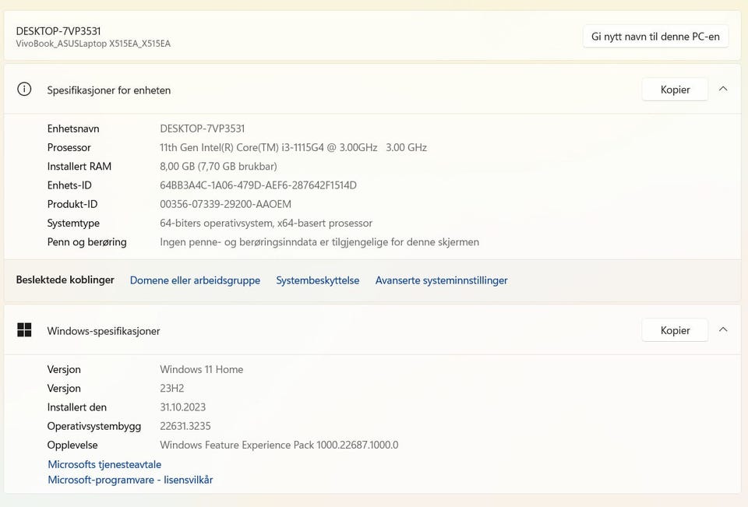
Task: Click the Opplevelse label
Action: tap(72, 445)
